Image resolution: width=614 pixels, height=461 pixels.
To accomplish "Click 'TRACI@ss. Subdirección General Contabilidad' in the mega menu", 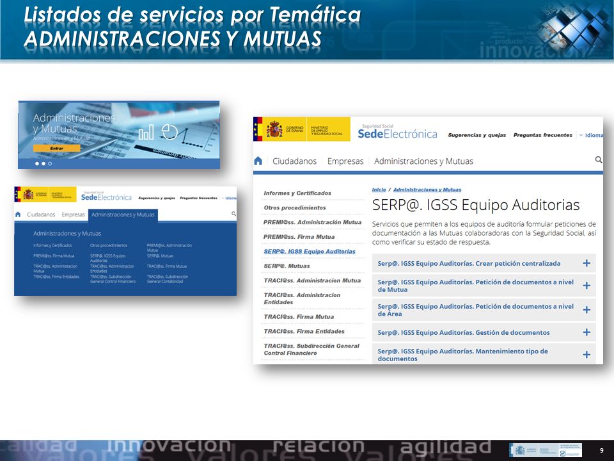I will point(167,279).
